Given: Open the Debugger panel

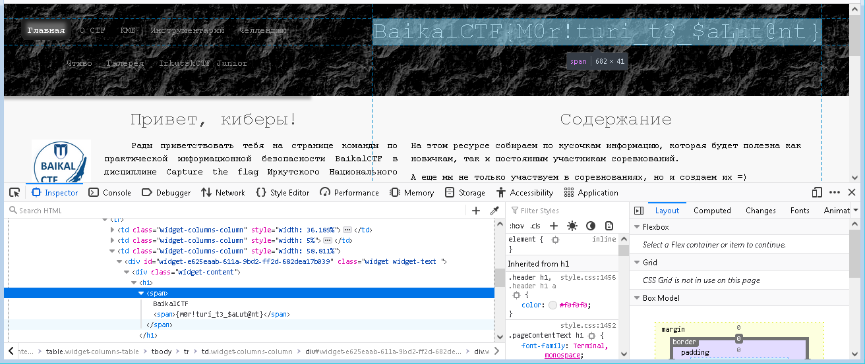Looking at the screenshot, I should point(167,193).
